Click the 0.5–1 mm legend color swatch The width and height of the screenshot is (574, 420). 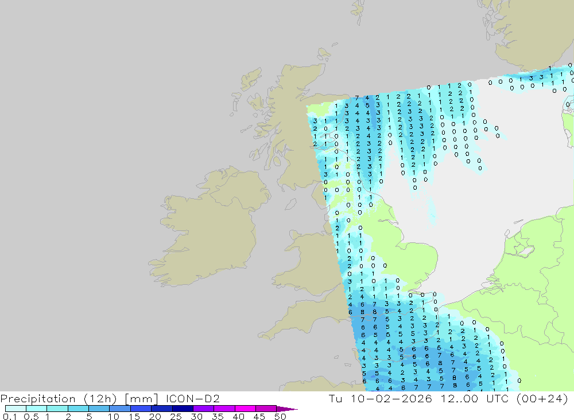point(37,409)
